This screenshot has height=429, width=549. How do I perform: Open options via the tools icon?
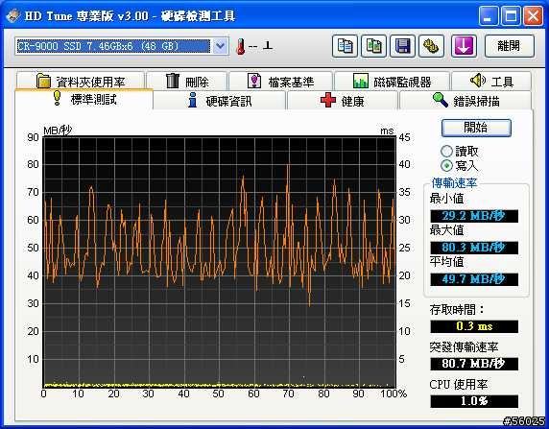click(x=431, y=46)
